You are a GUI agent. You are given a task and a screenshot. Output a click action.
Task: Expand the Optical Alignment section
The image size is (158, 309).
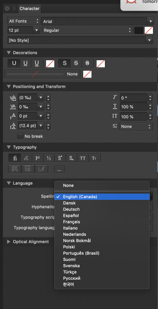[9, 241]
